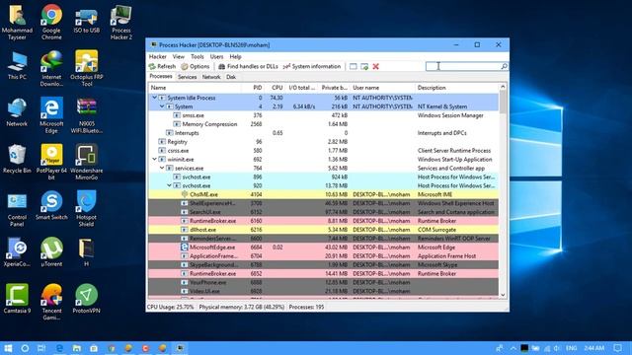632x355 pixels.
Task: Select the This PC desktop icon
Action: click(17, 66)
